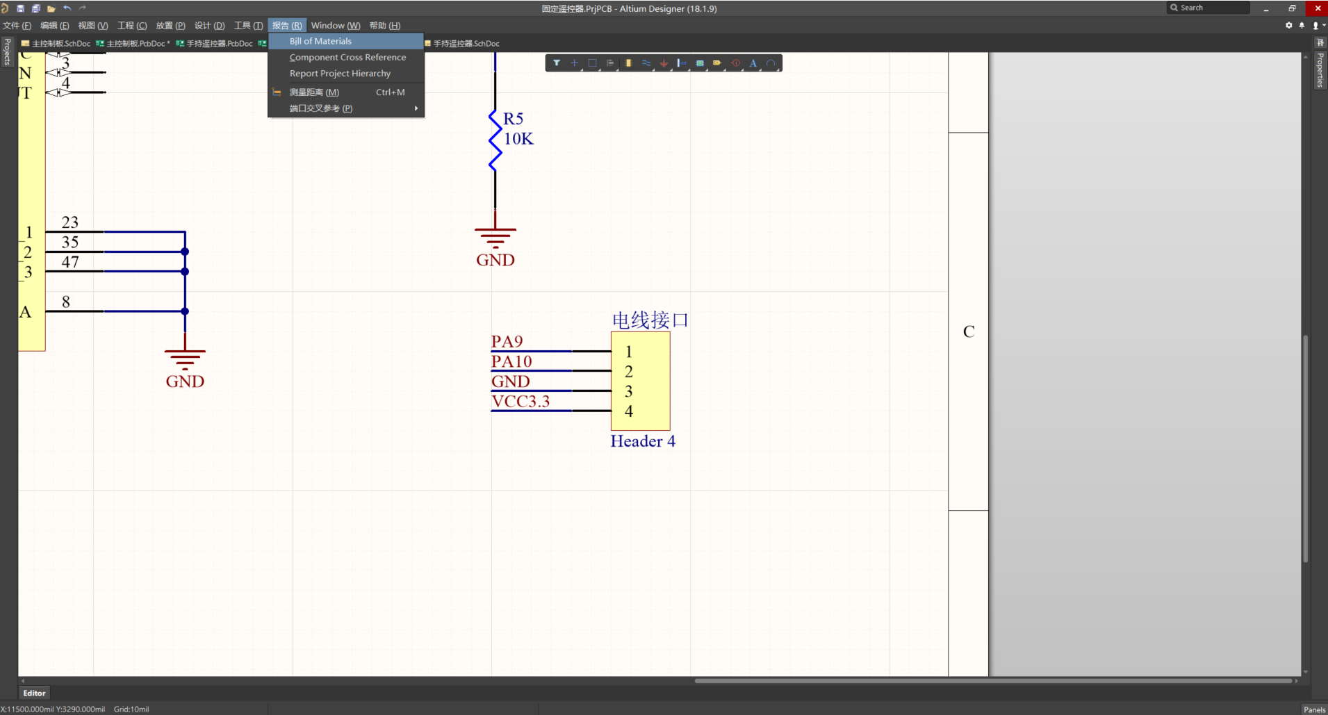The image size is (1328, 715).
Task: Open the notifications bell
Action: pos(1302,26)
